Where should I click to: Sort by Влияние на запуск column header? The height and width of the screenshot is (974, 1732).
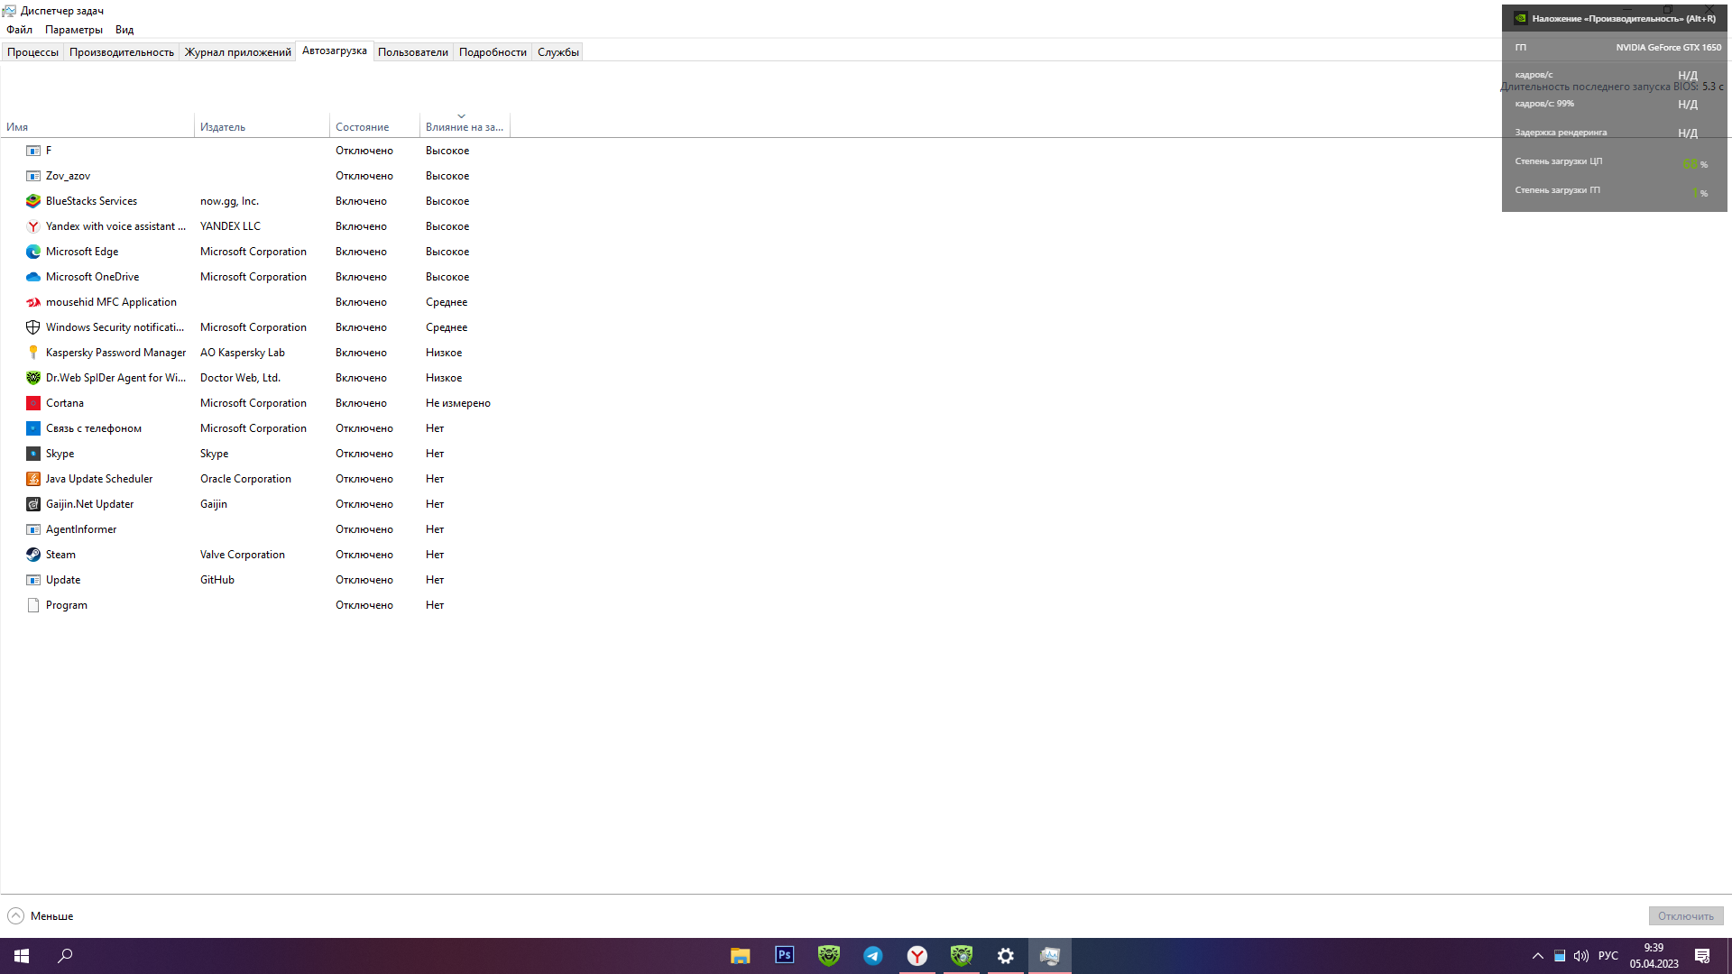coord(464,127)
